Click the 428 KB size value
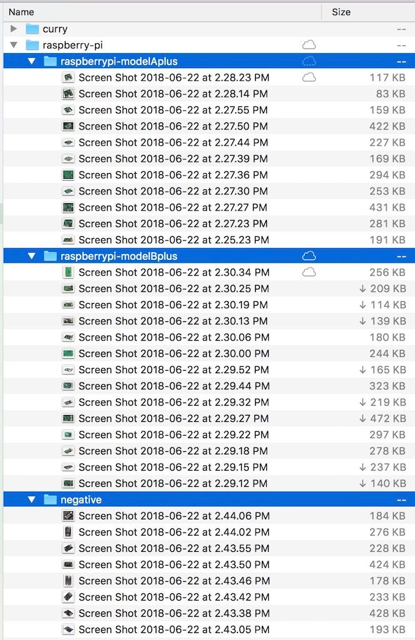 tap(387, 614)
